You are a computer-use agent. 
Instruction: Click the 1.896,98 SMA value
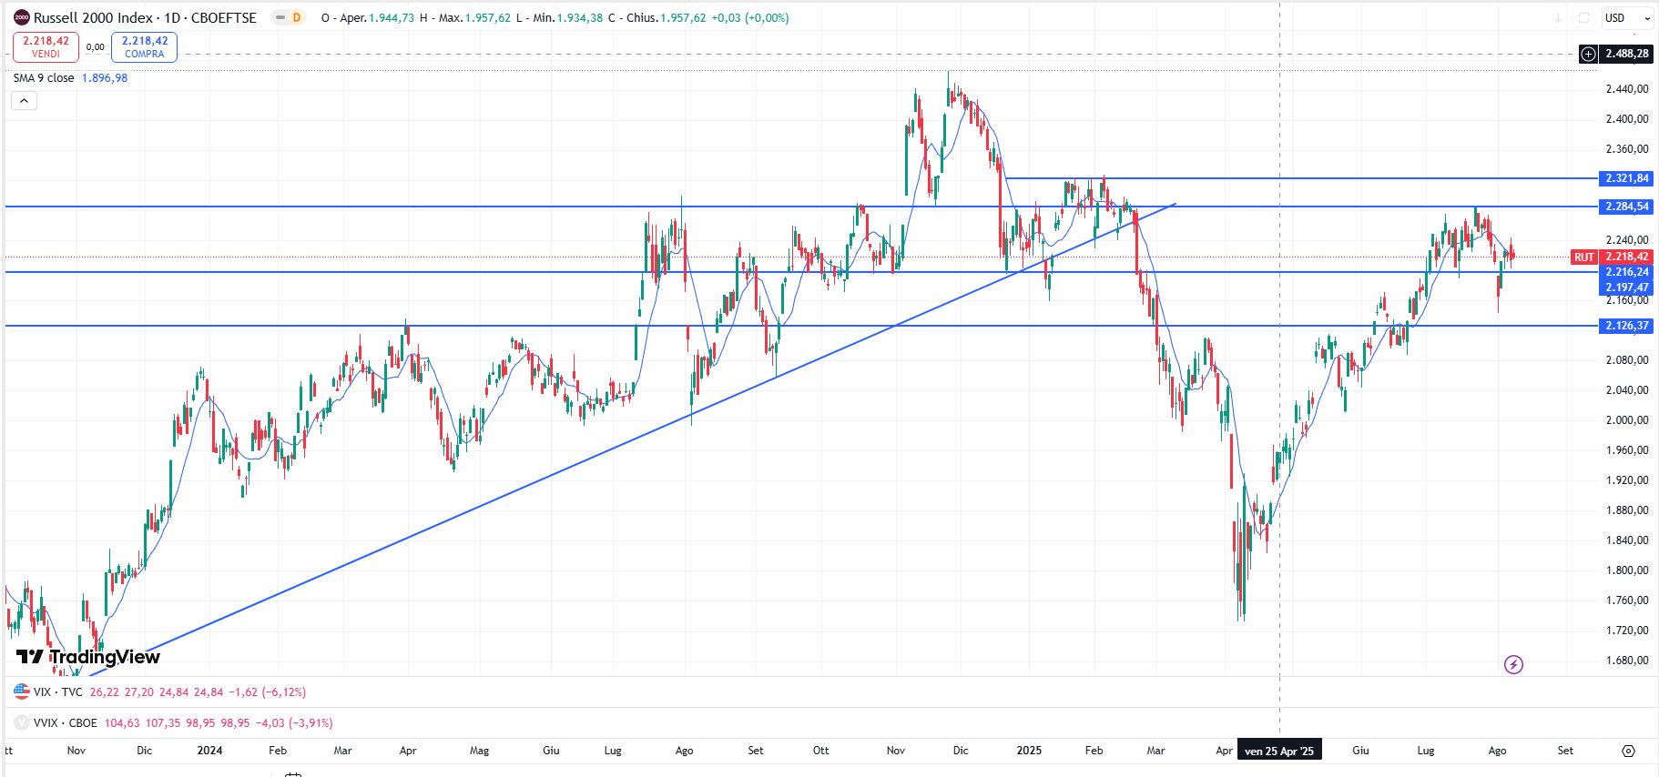point(105,78)
